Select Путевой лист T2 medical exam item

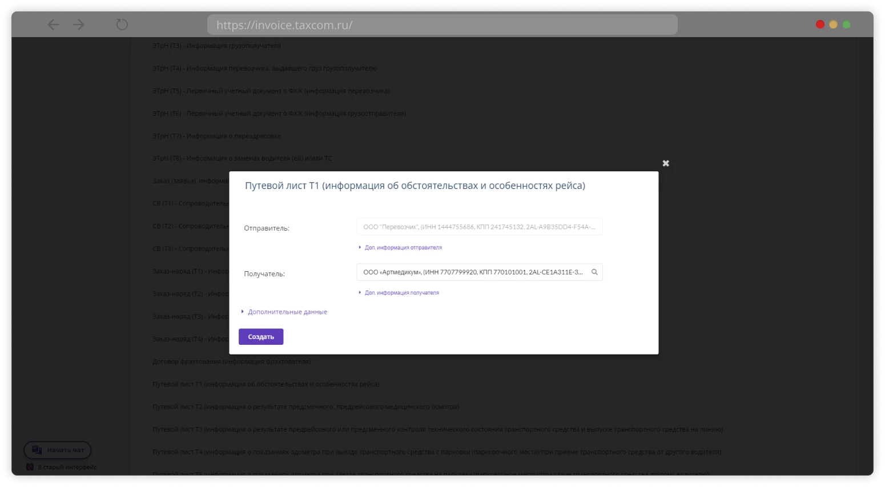305,406
